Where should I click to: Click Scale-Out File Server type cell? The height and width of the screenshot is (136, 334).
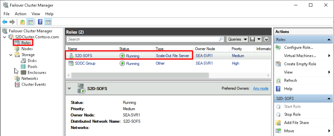tap(172, 56)
